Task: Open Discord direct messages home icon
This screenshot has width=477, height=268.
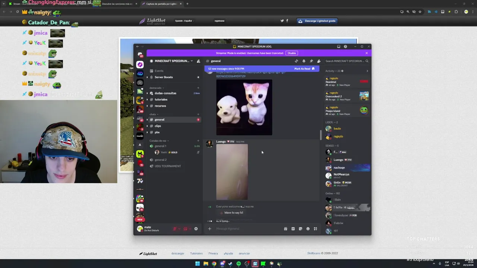Action: [x=140, y=54]
